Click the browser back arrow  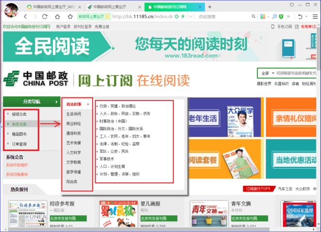pyautogui.click(x=25, y=17)
